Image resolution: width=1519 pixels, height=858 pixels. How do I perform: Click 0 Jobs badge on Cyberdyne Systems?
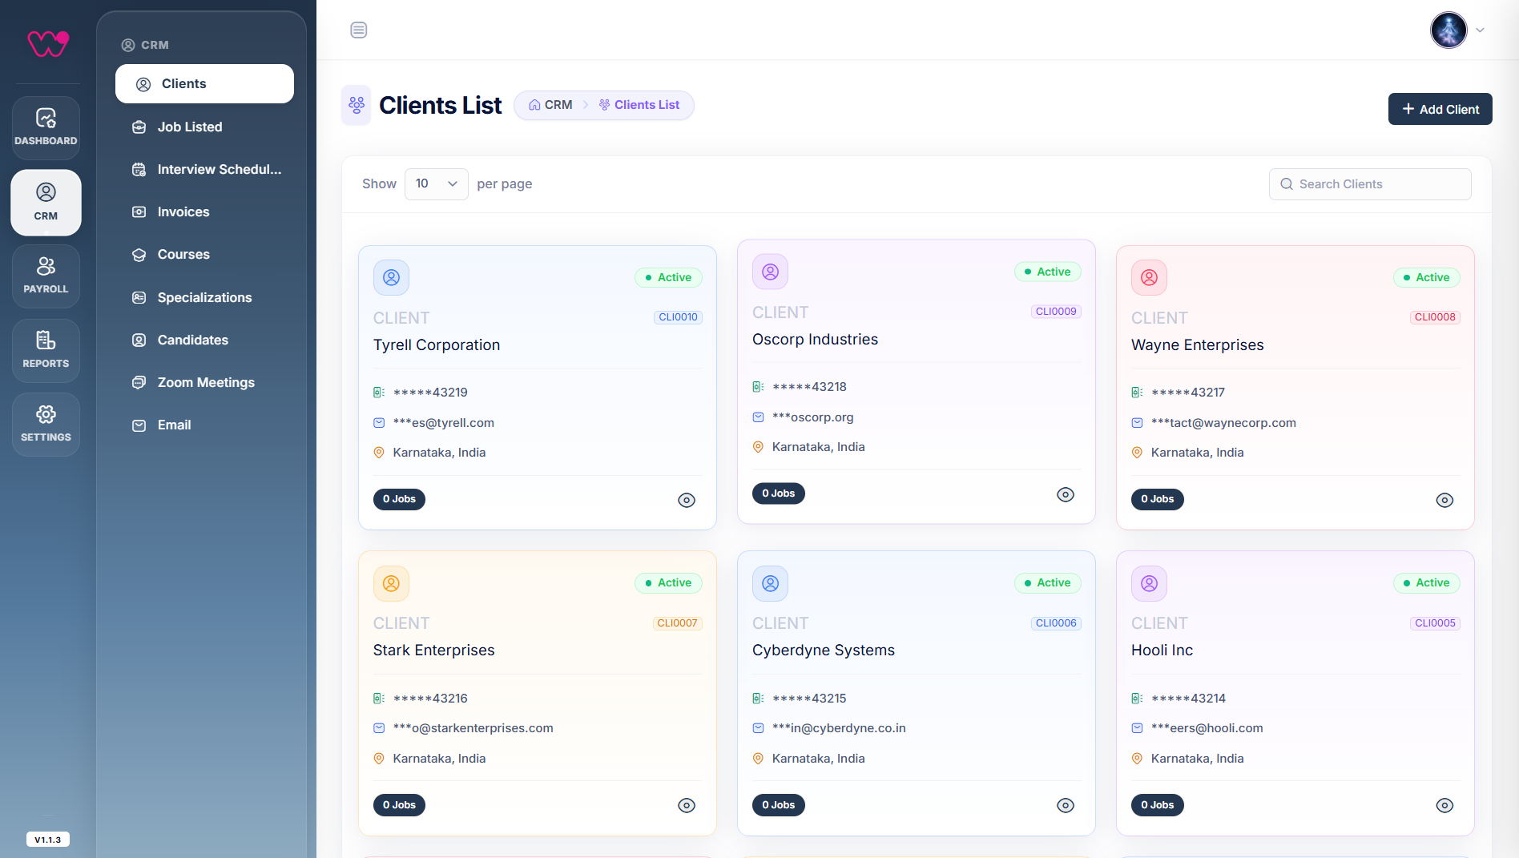[x=778, y=805]
